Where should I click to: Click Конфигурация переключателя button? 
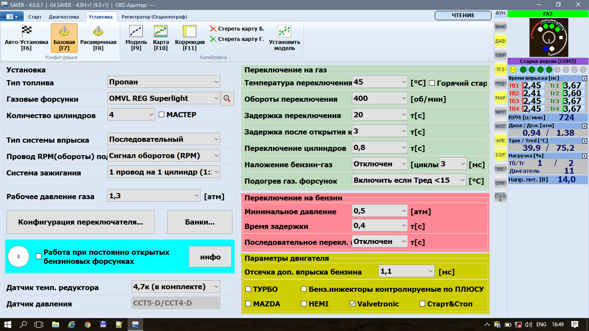[x=81, y=222]
